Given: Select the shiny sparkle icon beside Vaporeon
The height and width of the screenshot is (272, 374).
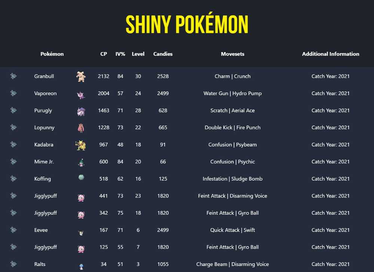Looking at the screenshot, I should tap(13, 93).
